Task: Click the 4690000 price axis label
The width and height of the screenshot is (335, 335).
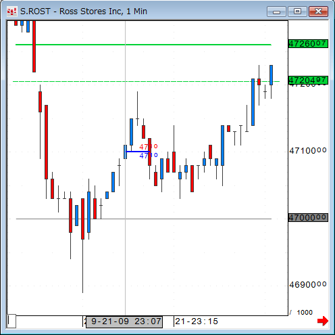Action: pos(308,284)
